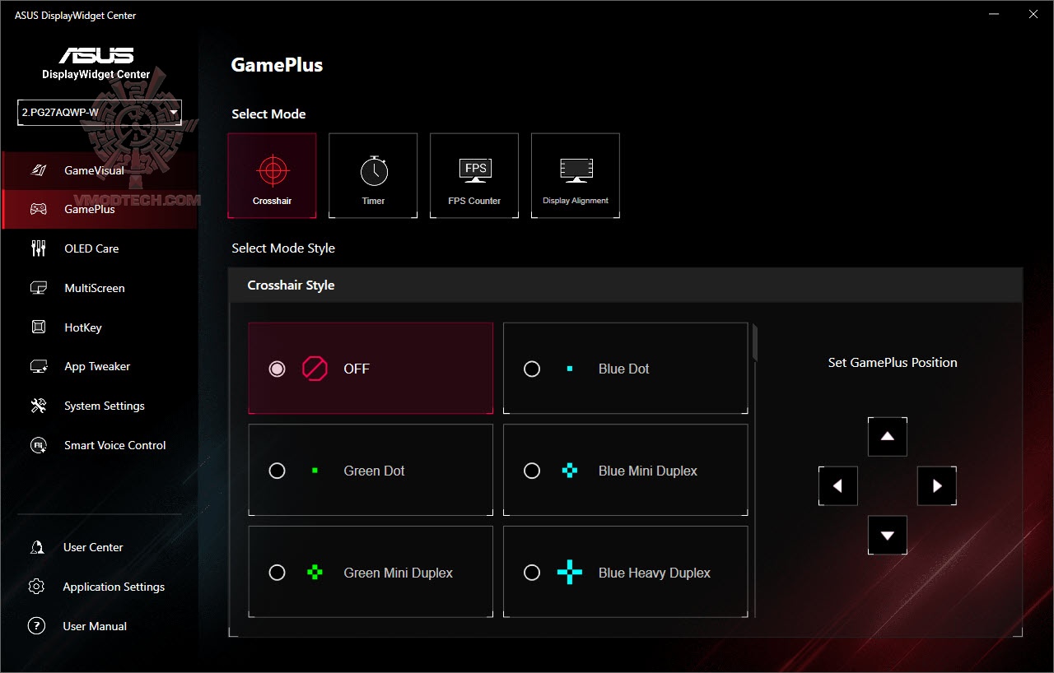Open the MultiScreen menu
The width and height of the screenshot is (1054, 673).
pyautogui.click(x=99, y=288)
